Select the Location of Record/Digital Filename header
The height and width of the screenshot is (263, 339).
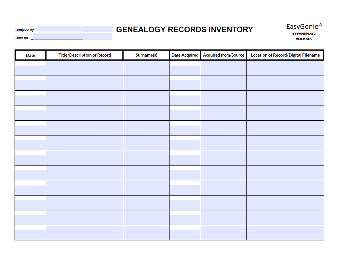point(285,55)
